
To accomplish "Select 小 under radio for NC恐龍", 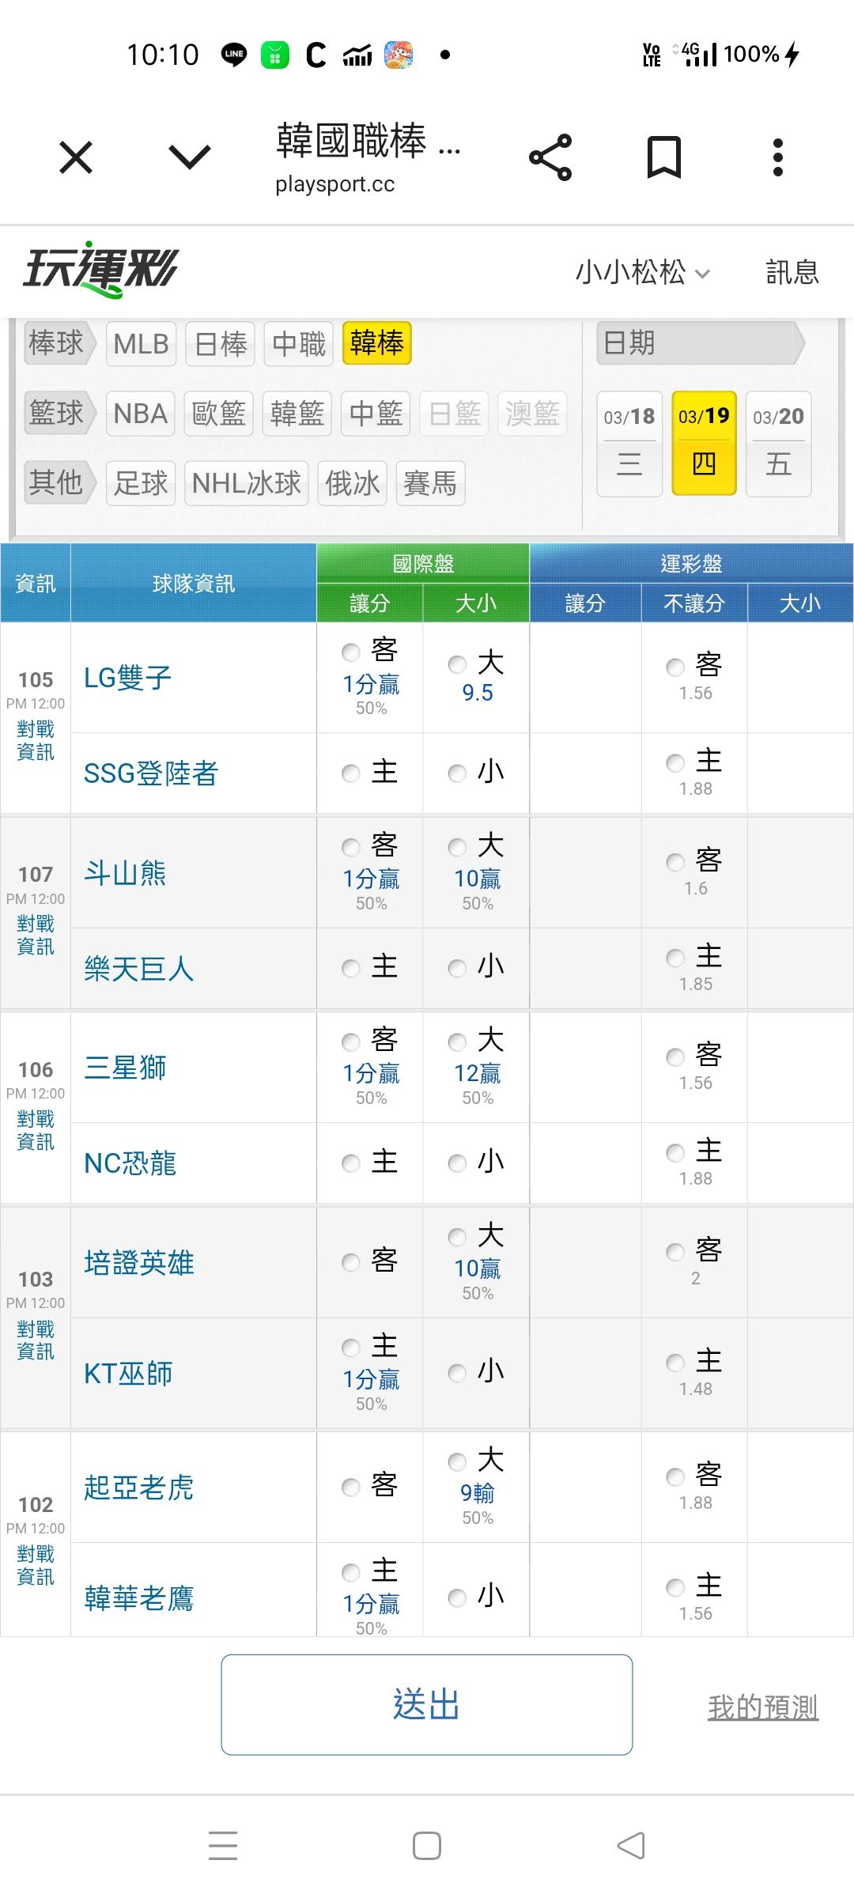I will pyautogui.click(x=457, y=1163).
